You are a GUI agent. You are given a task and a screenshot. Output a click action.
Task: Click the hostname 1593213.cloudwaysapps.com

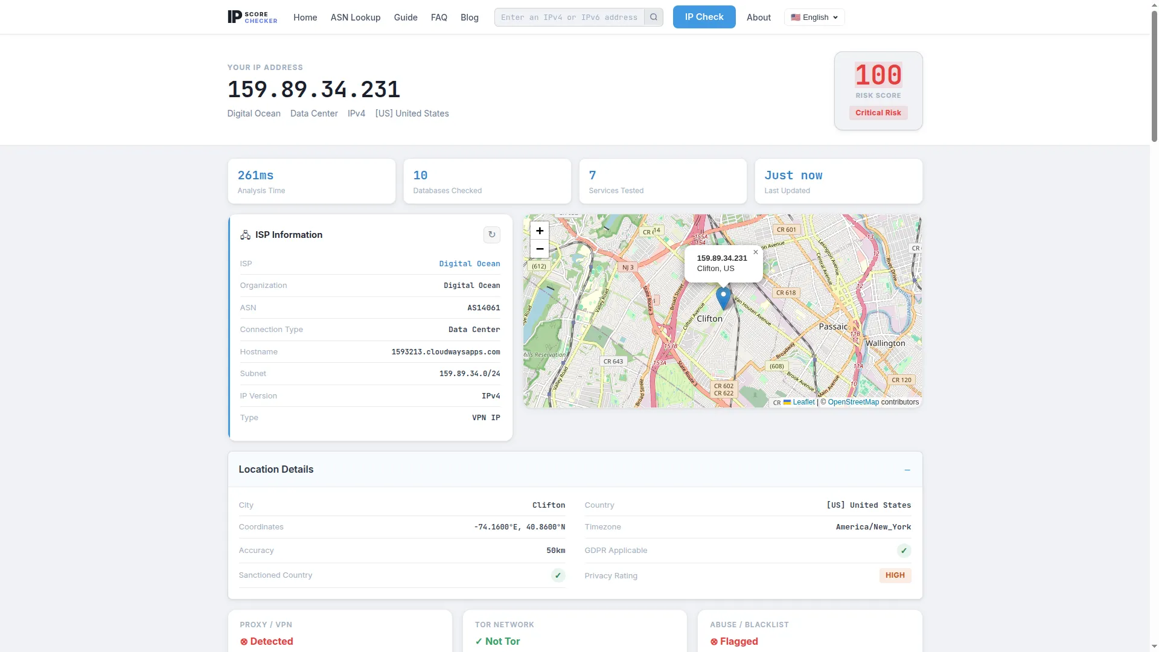[x=445, y=352]
